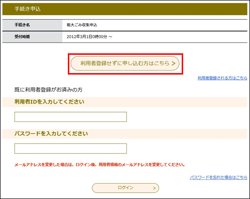Viewport: 250px width, 199px height.
Task: Click the パスワードを入力してください heading
Action: [51, 133]
